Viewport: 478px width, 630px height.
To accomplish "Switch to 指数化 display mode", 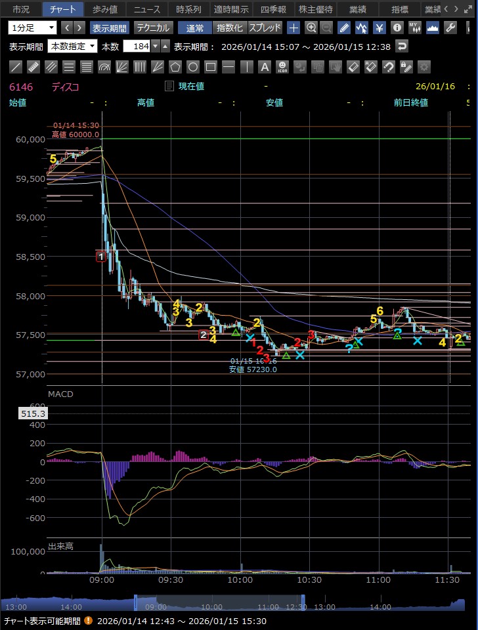I will coord(229,28).
